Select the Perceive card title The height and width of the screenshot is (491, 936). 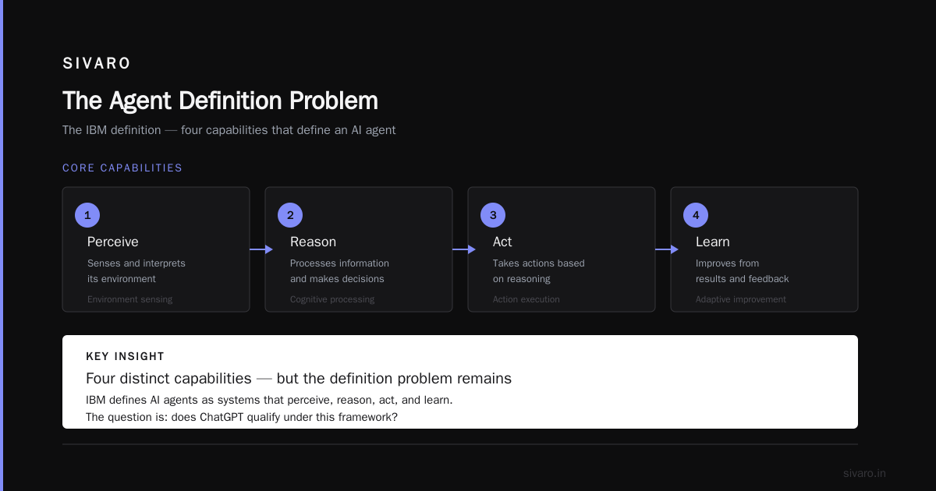113,242
